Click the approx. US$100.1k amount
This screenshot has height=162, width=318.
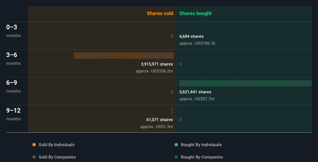(x=197, y=44)
